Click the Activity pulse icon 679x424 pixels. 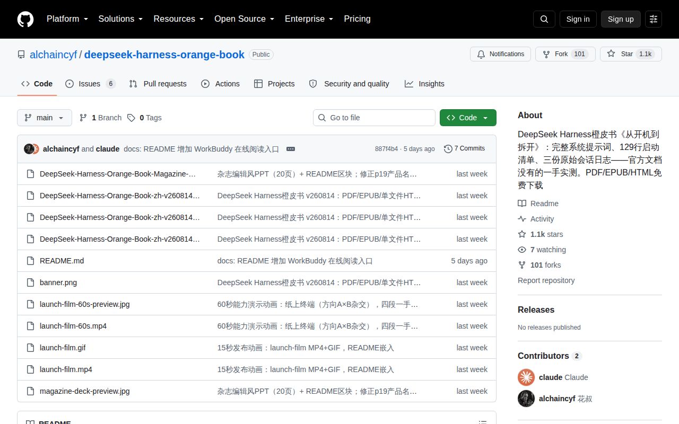click(x=522, y=219)
